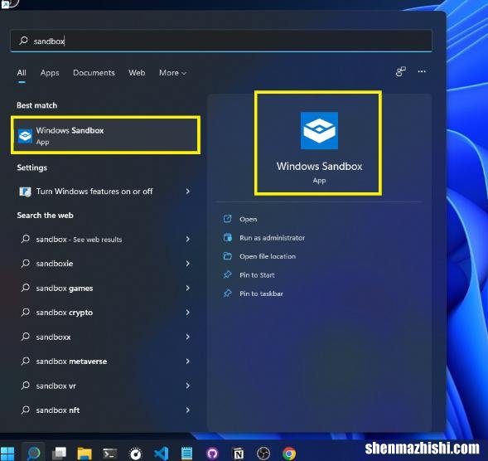Select sandbox vr suggestion text
The width and height of the screenshot is (488, 461).
coord(56,386)
